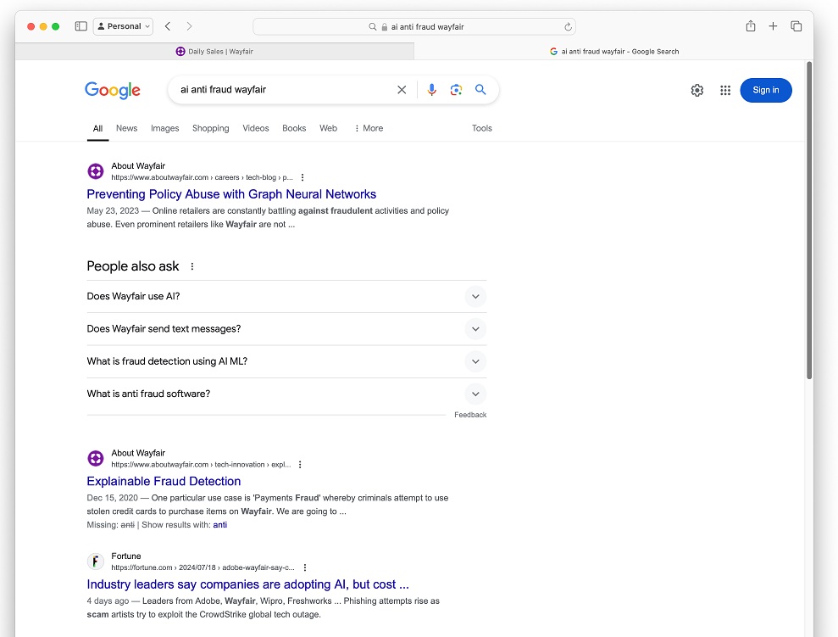Click the 'May 23, 2023' result snippet
Image resolution: width=838 pixels, height=637 pixels.
pos(268,218)
